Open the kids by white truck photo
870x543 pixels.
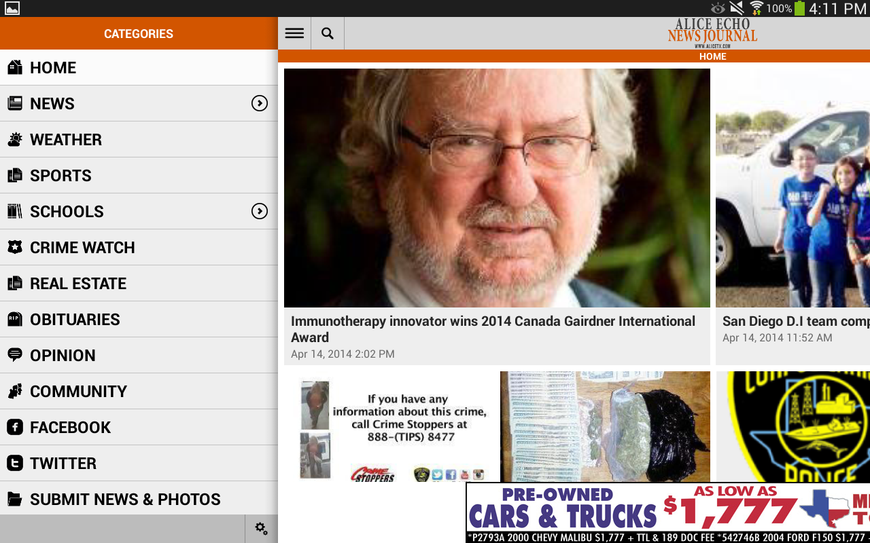tap(793, 188)
